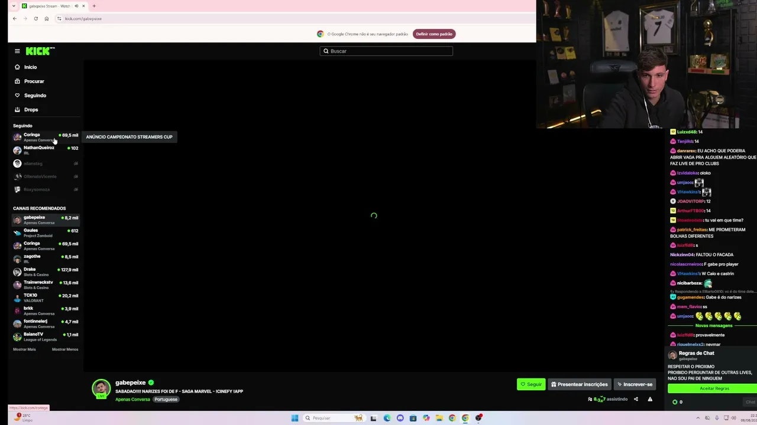The image size is (757, 425).
Task: Toggle the Kick sidebar hamburger menu
Action: tap(17, 51)
